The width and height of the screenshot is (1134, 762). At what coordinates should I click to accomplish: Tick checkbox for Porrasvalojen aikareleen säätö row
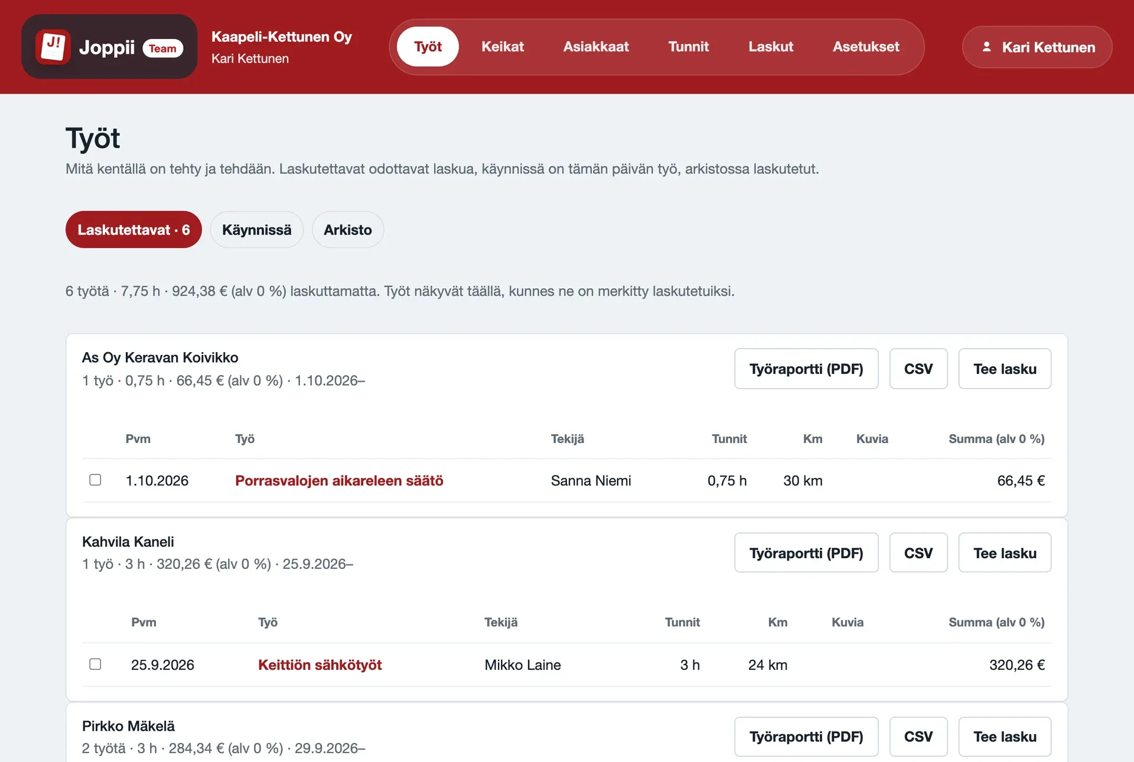click(95, 480)
